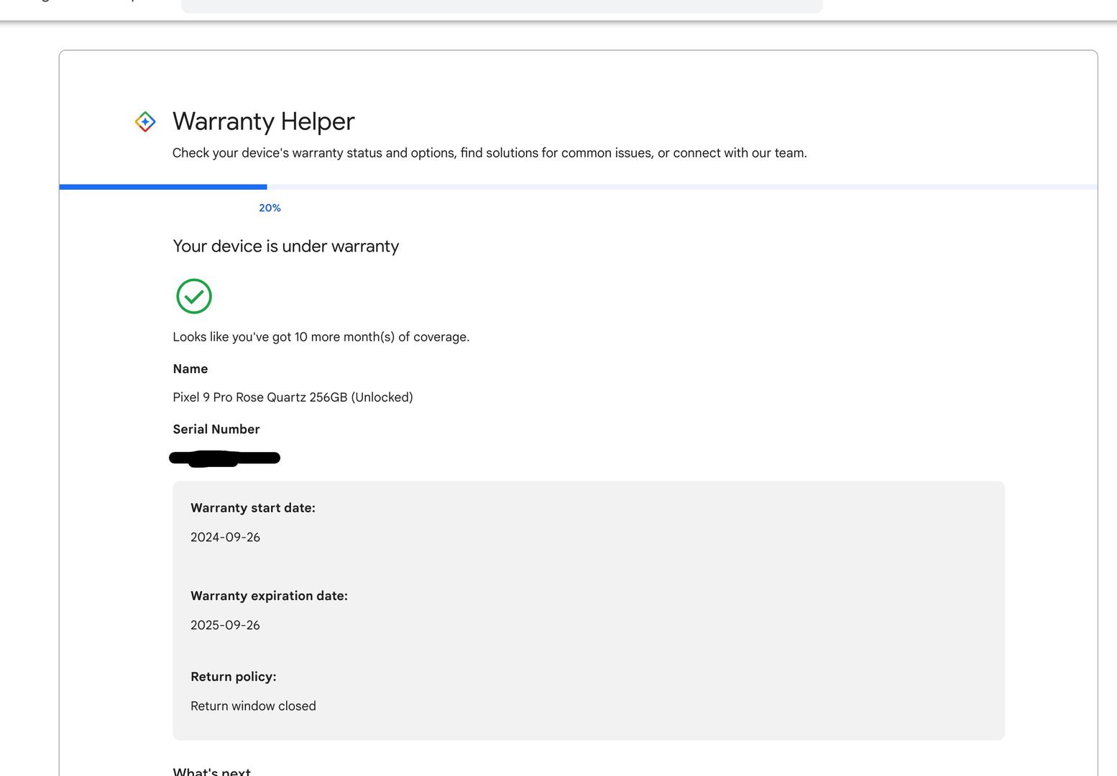
Task: Select the warranty start date 2024-09-26
Action: [x=225, y=537]
